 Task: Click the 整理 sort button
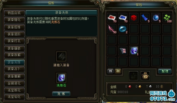(x=165, y=71)
